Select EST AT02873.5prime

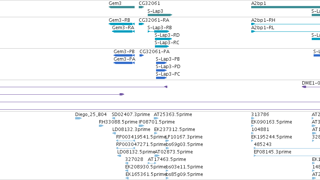click(157, 156)
